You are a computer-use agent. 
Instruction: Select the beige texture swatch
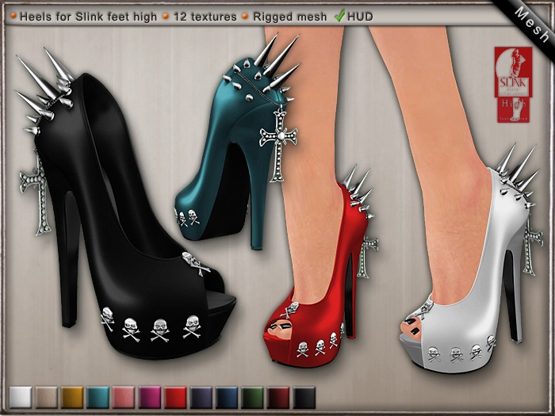click(46, 397)
